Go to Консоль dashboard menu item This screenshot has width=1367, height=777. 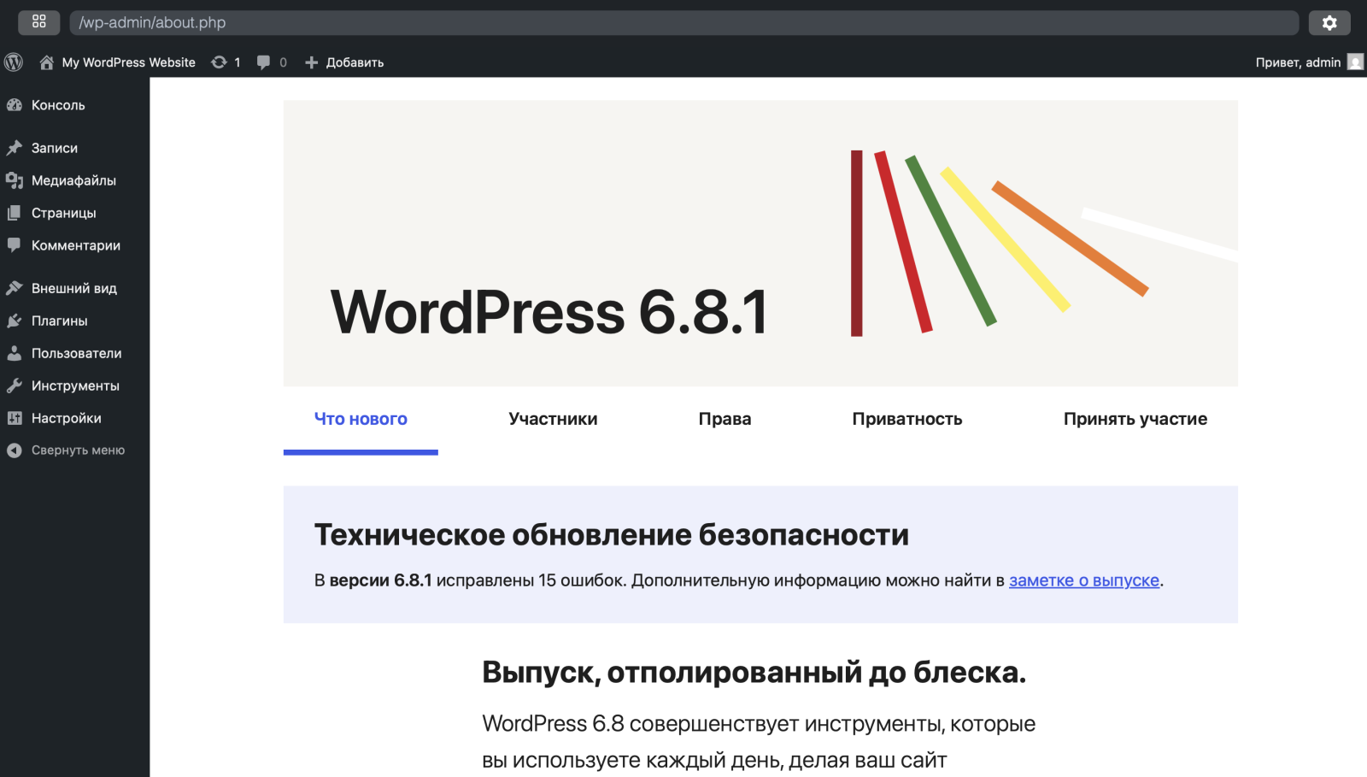[58, 105]
